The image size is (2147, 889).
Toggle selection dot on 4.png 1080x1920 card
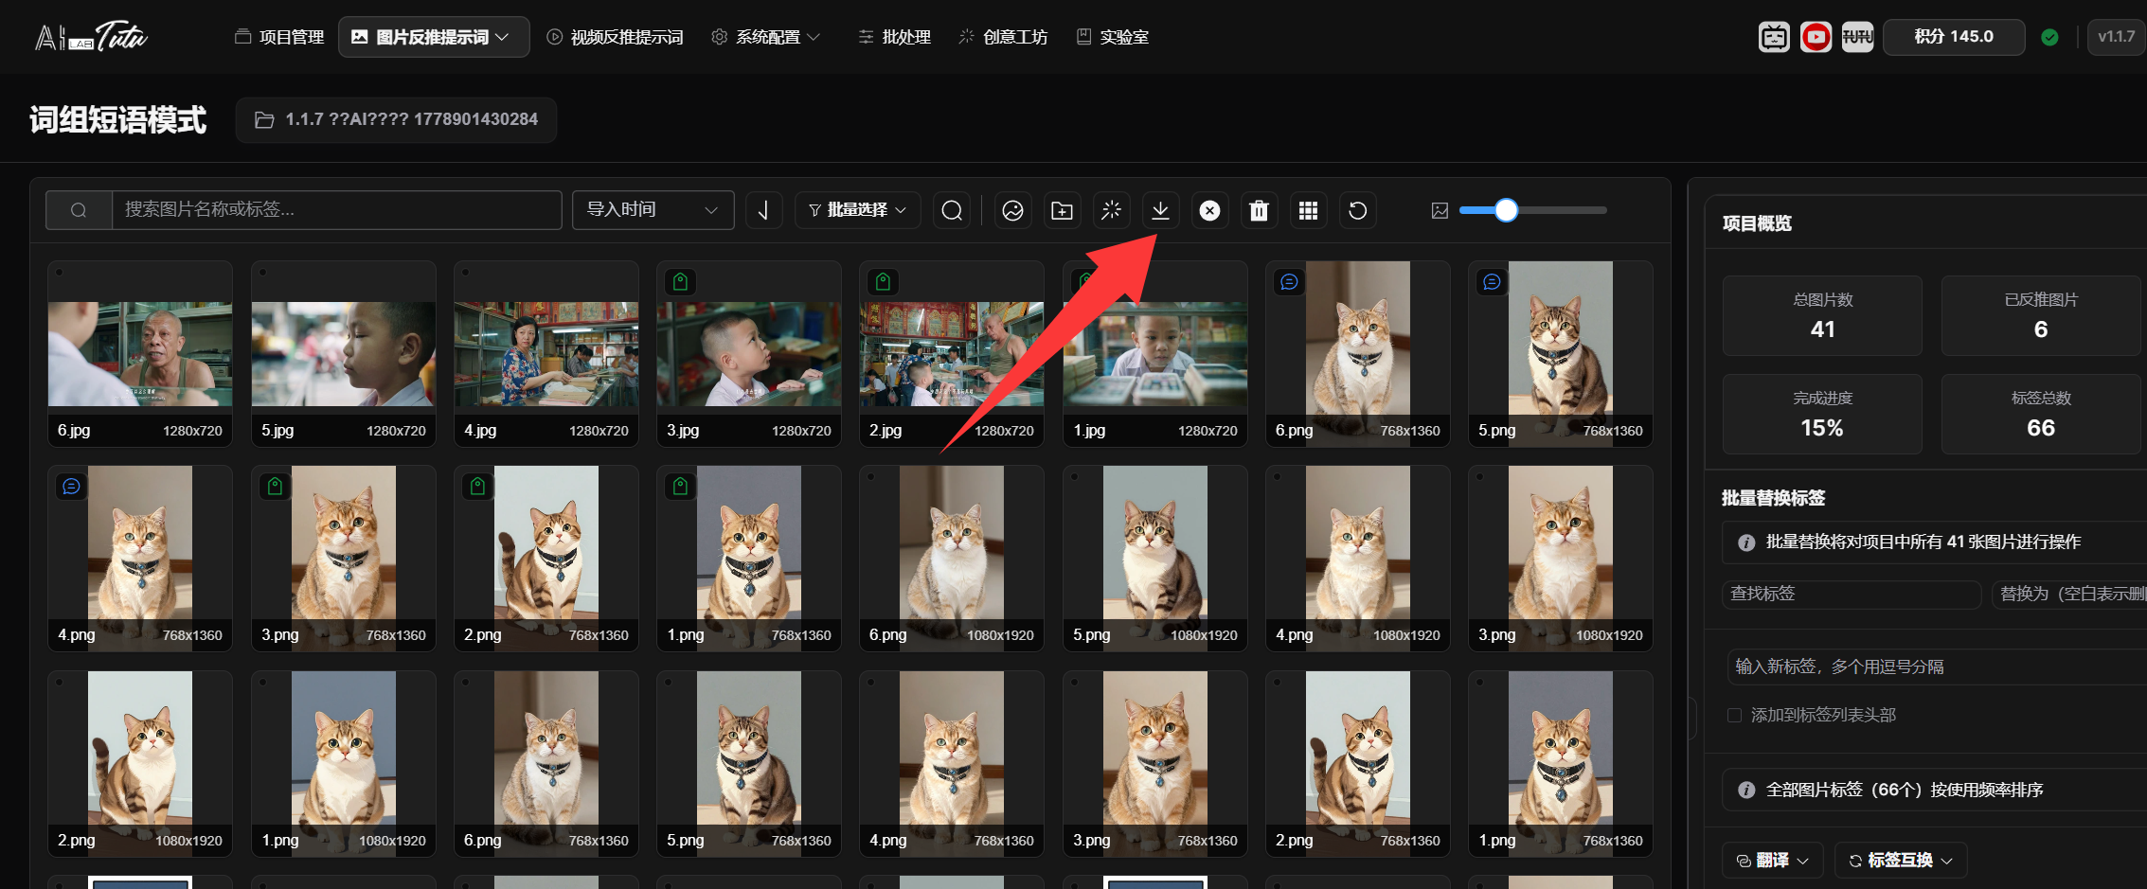point(1277,477)
